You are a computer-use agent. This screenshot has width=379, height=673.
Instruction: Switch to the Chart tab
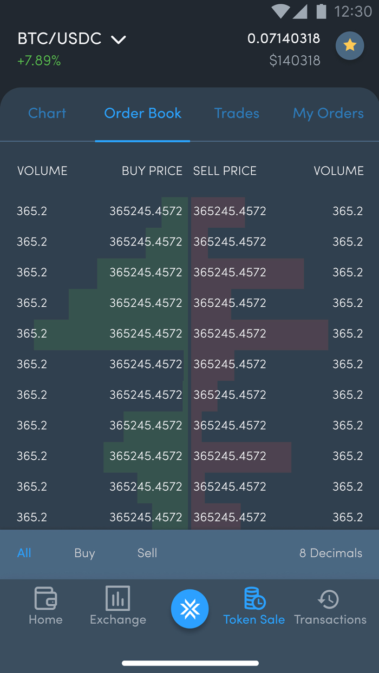47,114
